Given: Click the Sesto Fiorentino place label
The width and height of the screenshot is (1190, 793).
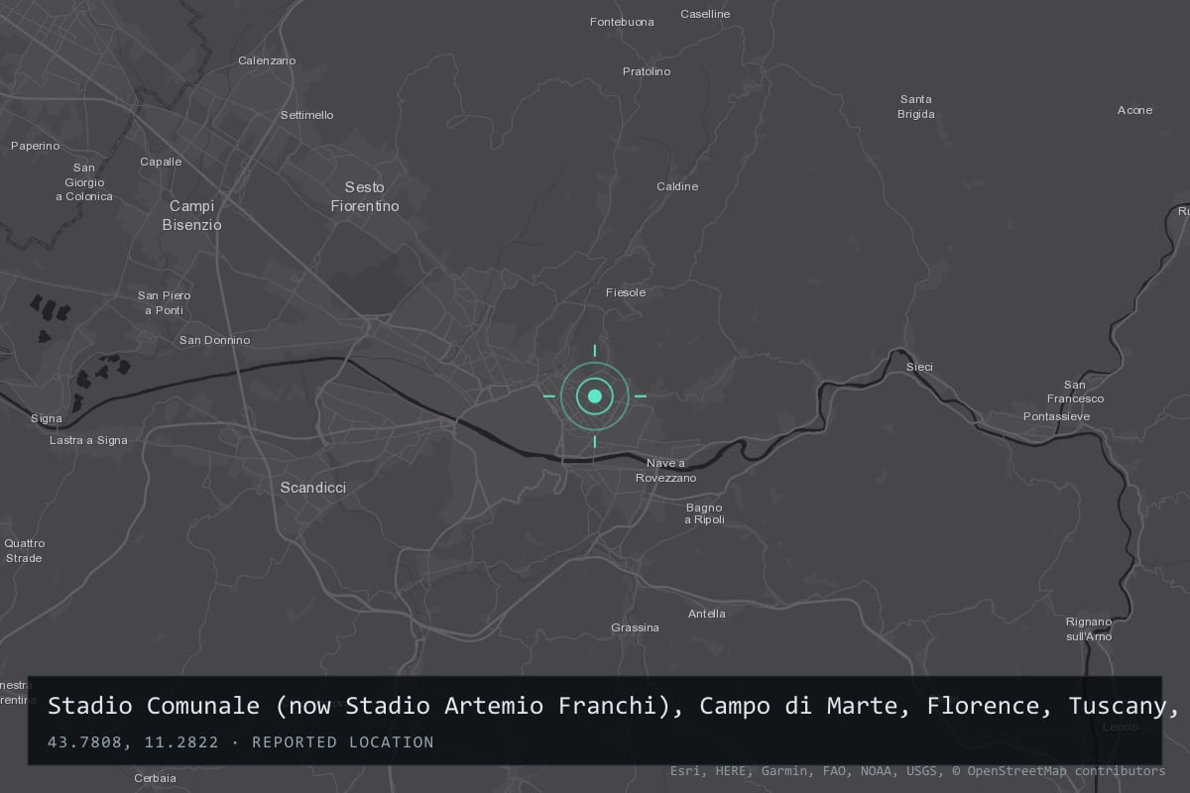Looking at the screenshot, I should point(365,196).
